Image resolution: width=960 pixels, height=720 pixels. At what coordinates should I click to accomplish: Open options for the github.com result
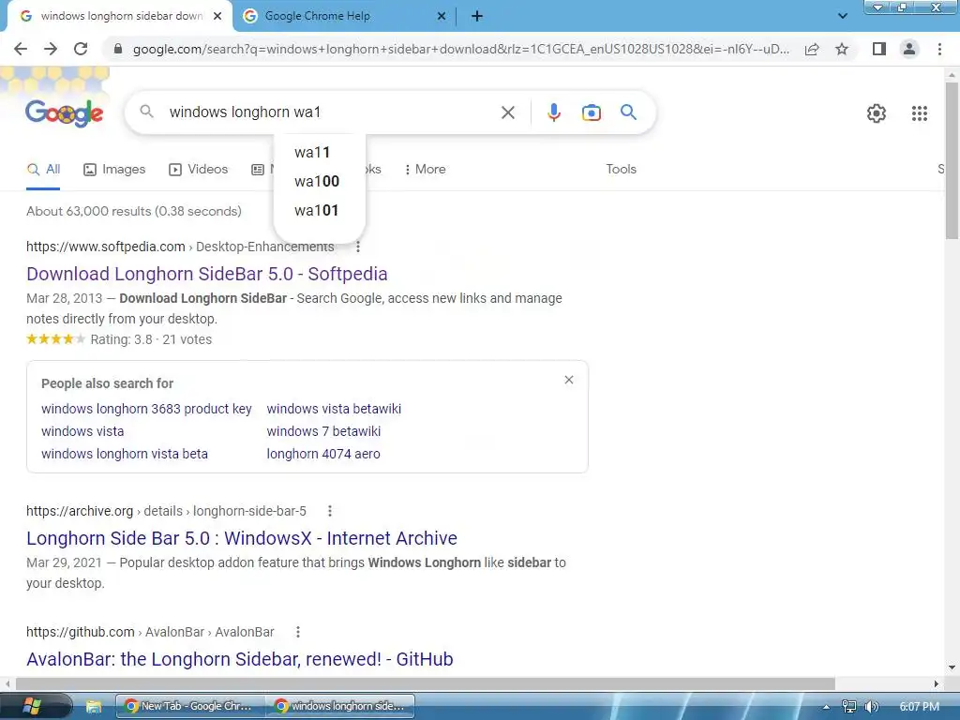click(x=298, y=632)
